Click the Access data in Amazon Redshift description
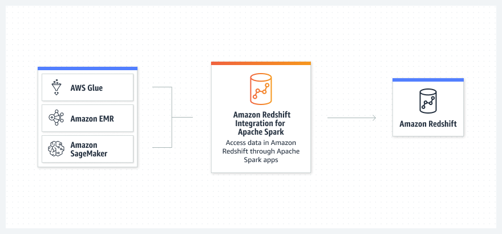The width and height of the screenshot is (502, 234). tap(261, 151)
